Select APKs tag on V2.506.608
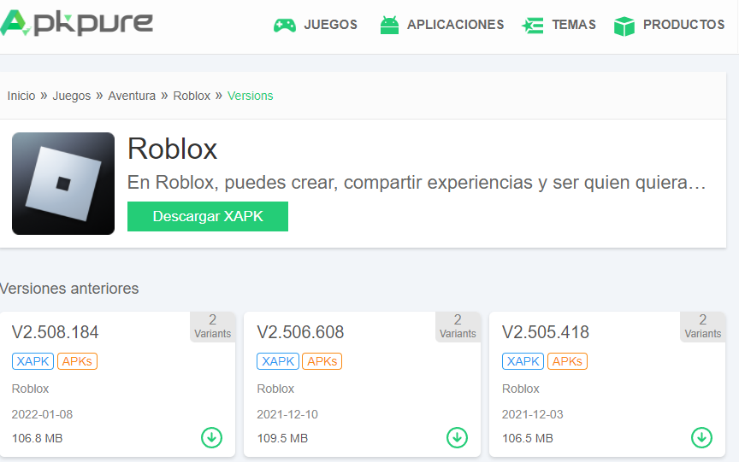The image size is (739, 462). (x=322, y=361)
